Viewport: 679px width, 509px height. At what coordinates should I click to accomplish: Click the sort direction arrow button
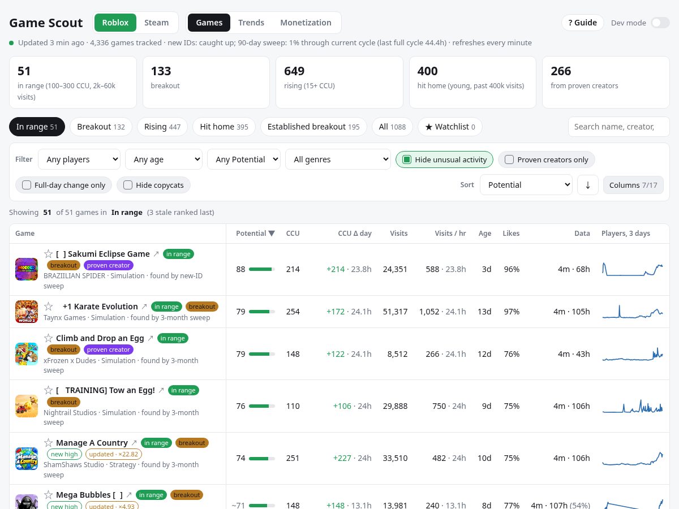(588, 185)
